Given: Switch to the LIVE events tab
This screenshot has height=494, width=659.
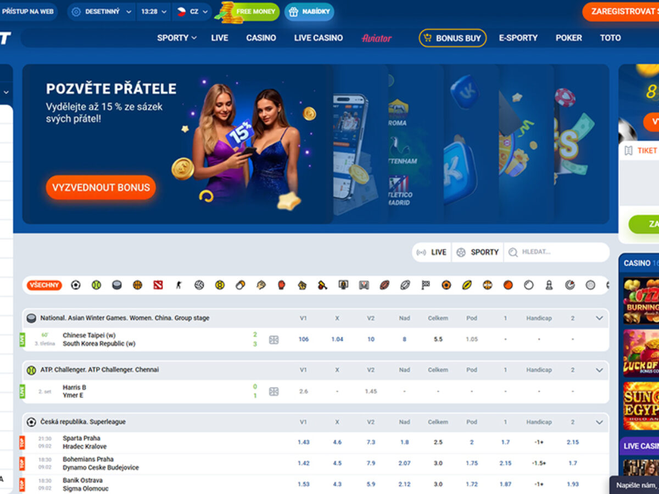Looking at the screenshot, I should (432, 252).
